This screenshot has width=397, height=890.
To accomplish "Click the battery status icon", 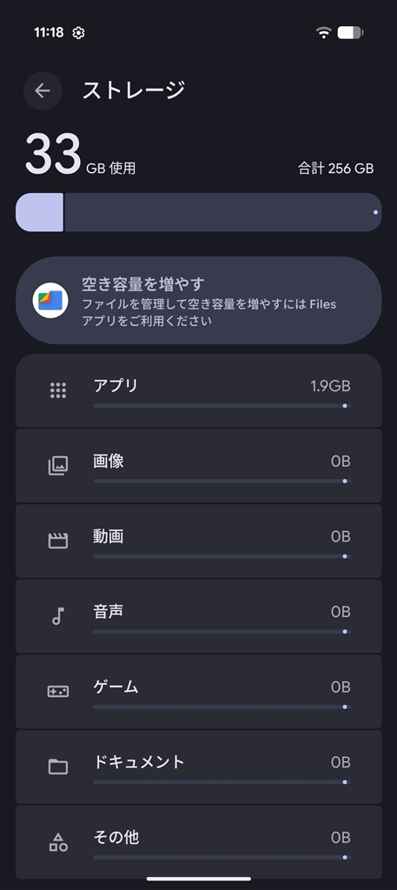I will tap(350, 33).
